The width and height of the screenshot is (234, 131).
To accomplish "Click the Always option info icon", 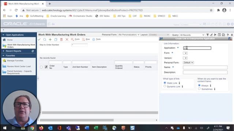I will 211,86.
